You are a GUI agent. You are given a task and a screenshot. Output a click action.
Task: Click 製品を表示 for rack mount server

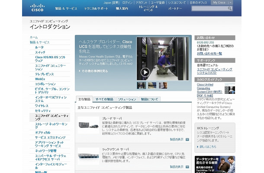pyautogui.click(x=177, y=167)
